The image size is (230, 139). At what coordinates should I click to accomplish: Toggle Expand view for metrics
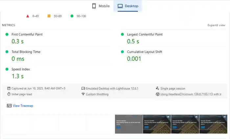click(216, 25)
